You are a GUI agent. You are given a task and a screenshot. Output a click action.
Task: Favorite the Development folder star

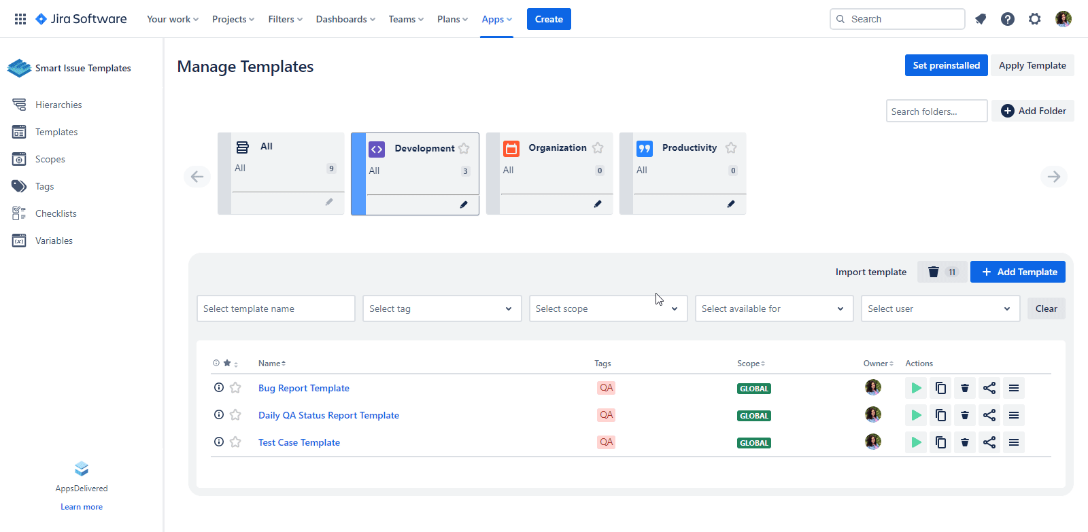tap(464, 148)
